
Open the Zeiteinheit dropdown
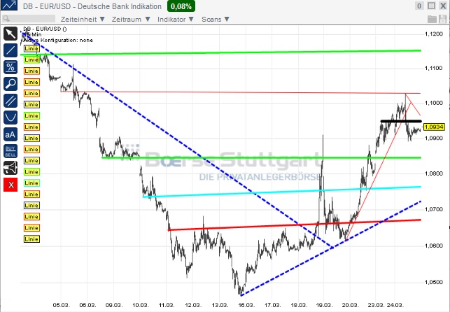point(83,19)
